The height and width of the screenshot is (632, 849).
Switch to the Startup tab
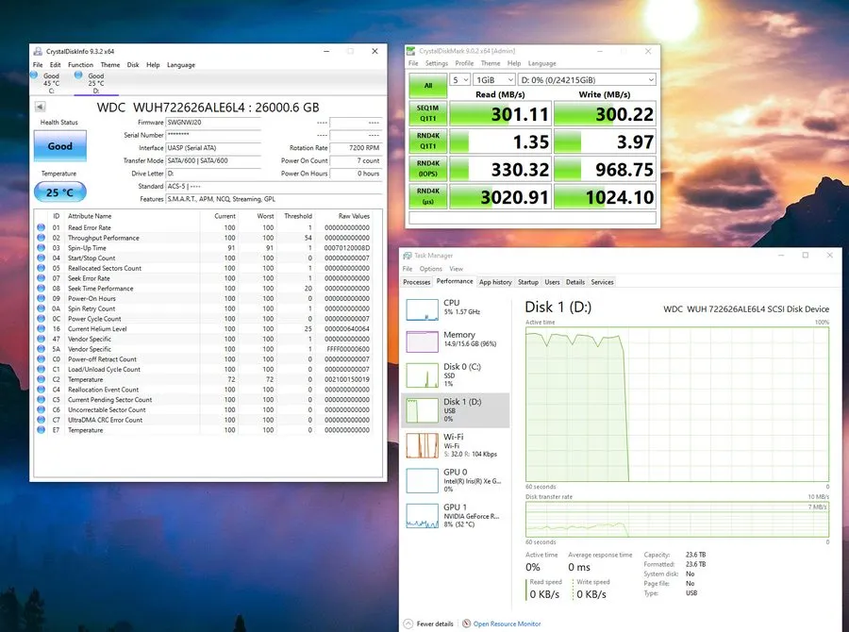pos(528,282)
